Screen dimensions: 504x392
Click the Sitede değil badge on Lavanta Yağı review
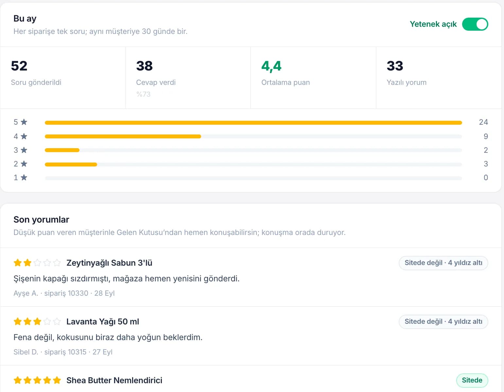[x=443, y=321]
